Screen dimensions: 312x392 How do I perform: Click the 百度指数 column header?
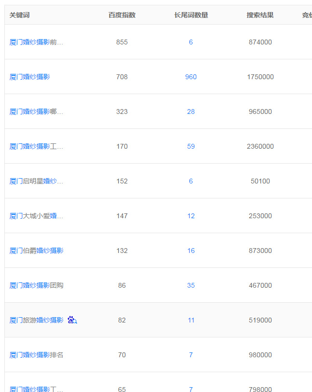122,15
